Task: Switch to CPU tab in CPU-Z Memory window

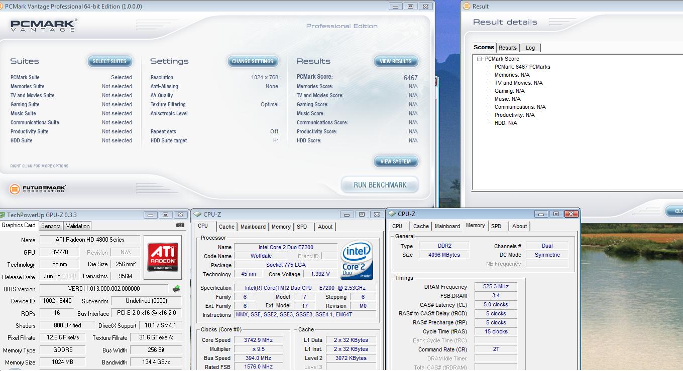Action: pyautogui.click(x=397, y=226)
